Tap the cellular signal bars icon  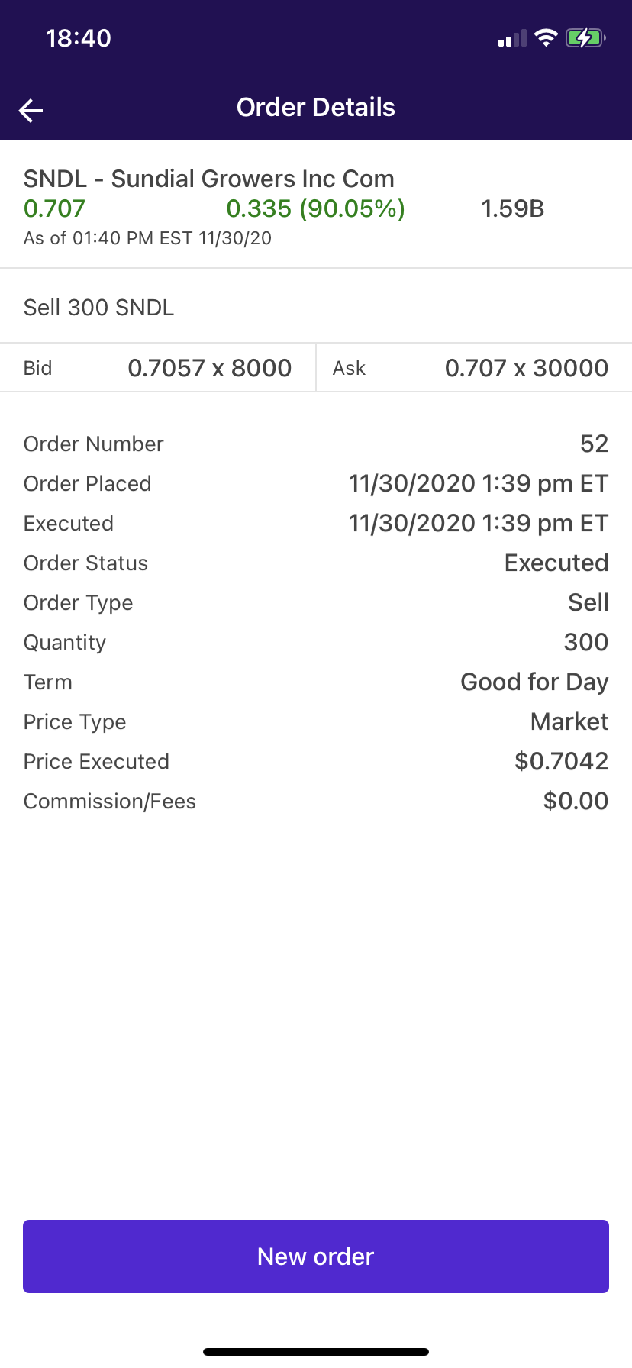pos(512,39)
